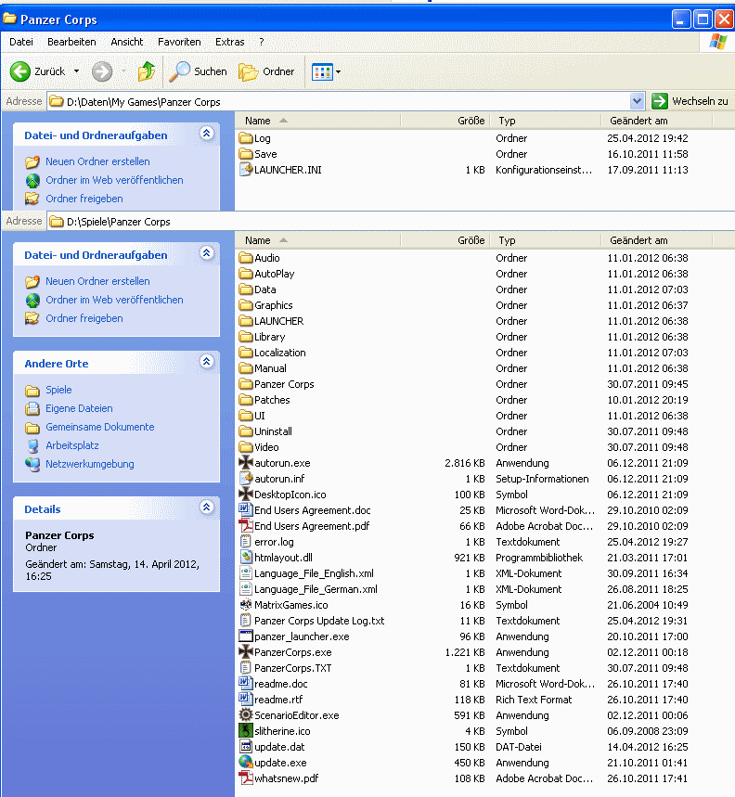Open Netzwerkumgebung link
The image size is (735, 797).
90,464
